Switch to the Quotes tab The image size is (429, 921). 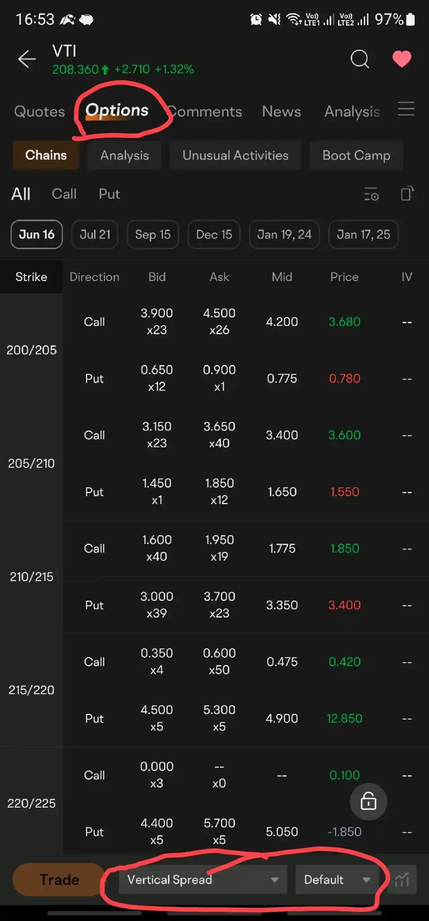pyautogui.click(x=40, y=112)
